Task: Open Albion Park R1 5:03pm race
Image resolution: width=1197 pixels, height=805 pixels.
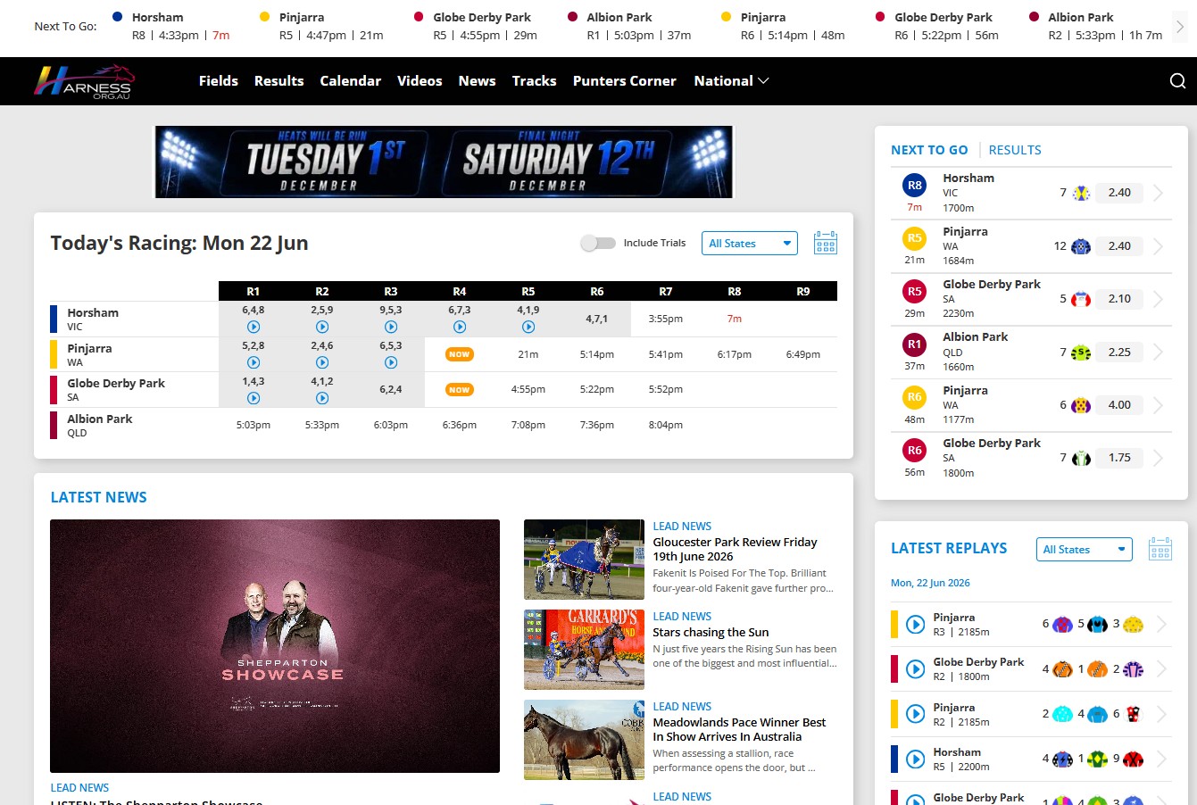Action: (254, 425)
